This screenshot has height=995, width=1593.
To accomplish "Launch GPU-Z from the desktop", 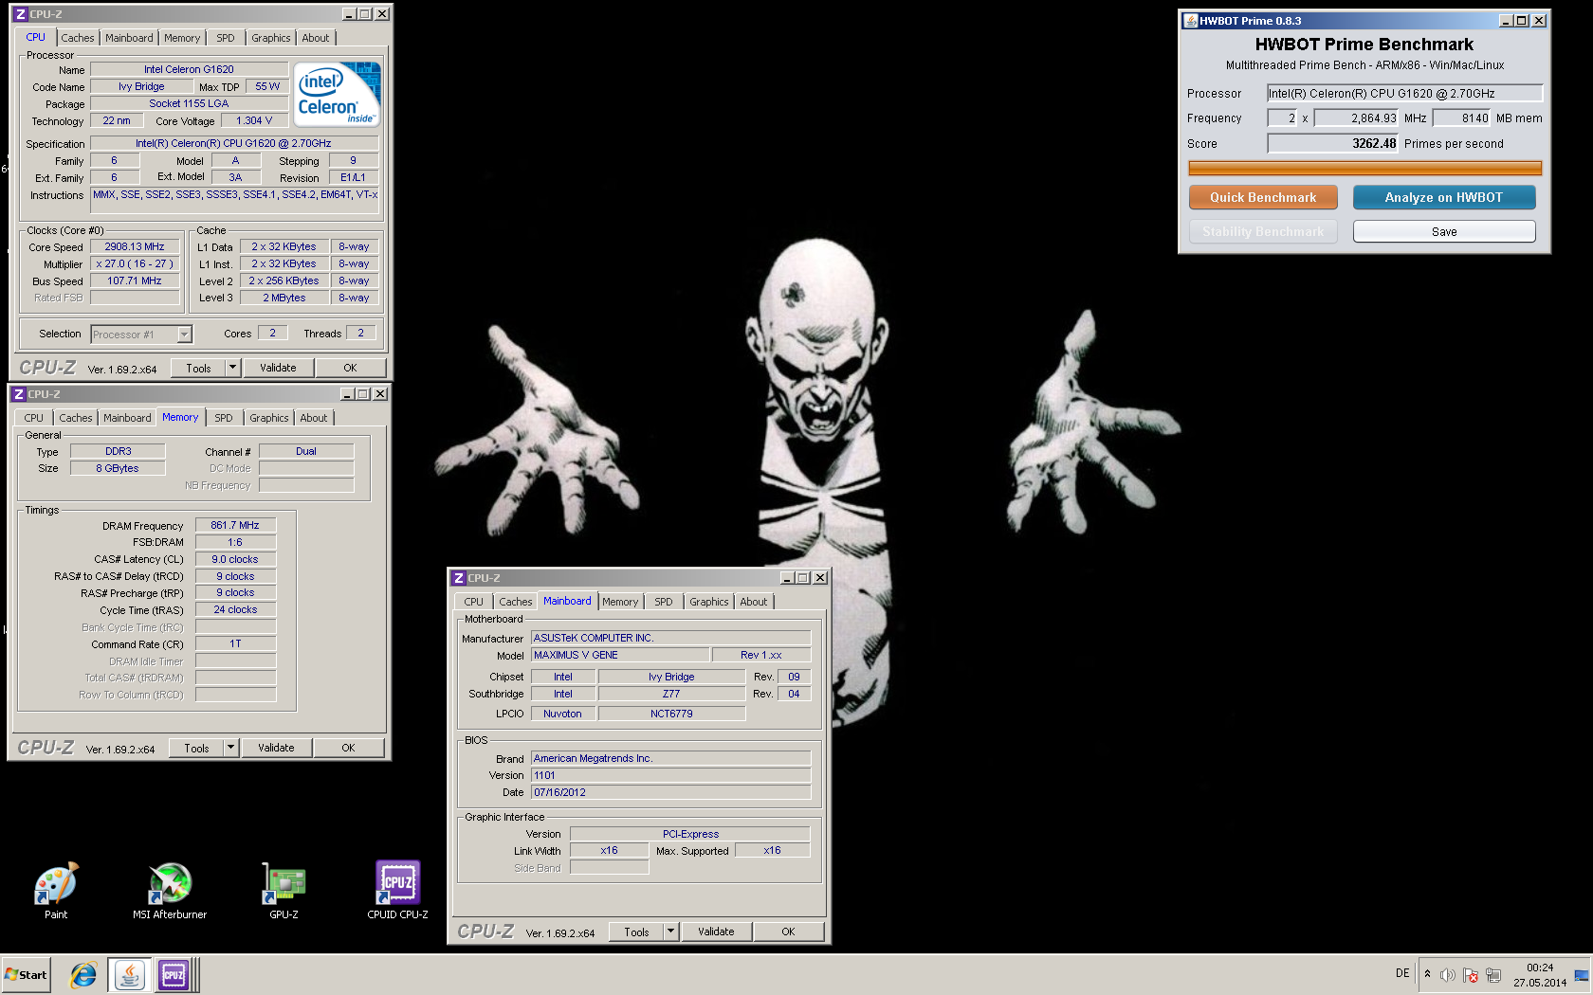I will tap(284, 889).
